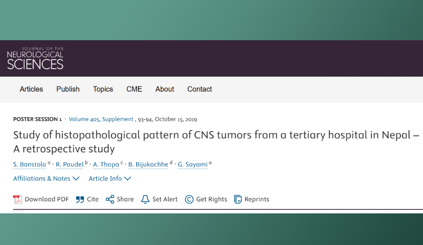This screenshot has width=423, height=245.
Task: Expand the Article Info chevron
Action: click(x=128, y=179)
